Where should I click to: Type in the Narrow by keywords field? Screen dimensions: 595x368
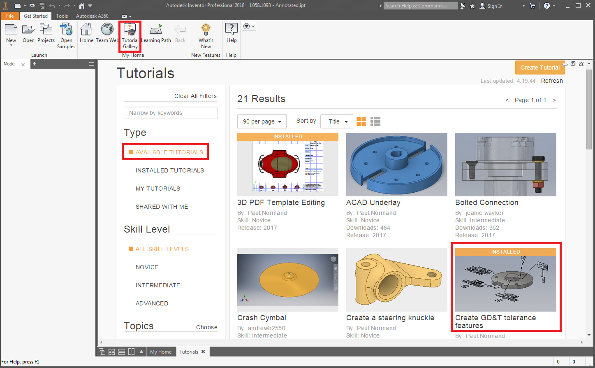point(171,113)
